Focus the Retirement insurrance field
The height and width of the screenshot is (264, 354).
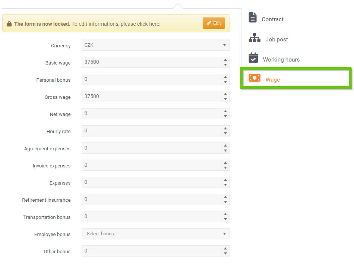(151, 199)
